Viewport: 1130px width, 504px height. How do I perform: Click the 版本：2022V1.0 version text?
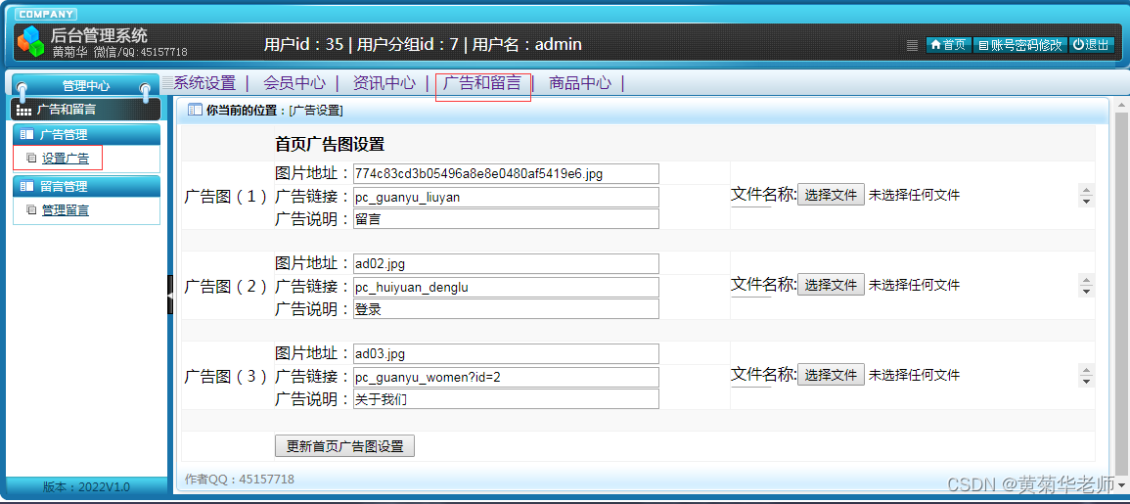click(86, 487)
